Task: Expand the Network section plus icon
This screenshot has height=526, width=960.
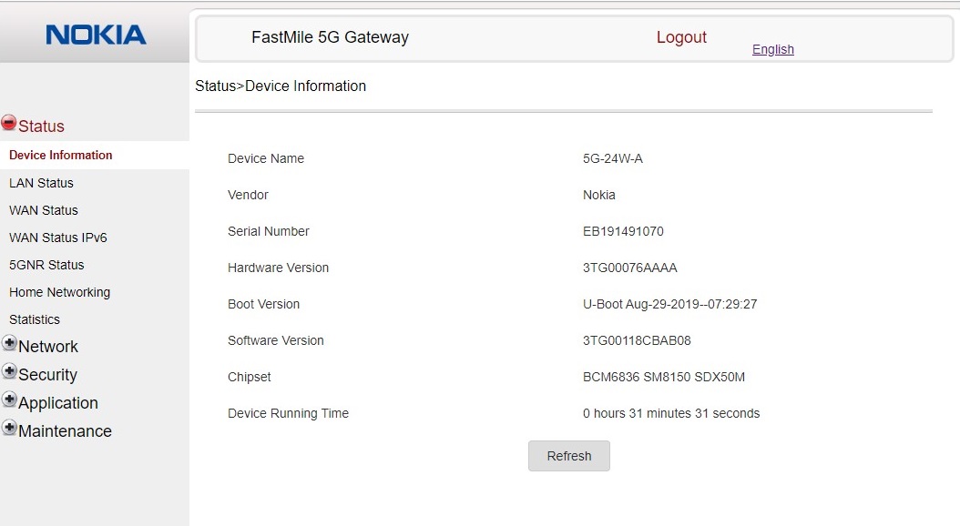Action: [10, 344]
